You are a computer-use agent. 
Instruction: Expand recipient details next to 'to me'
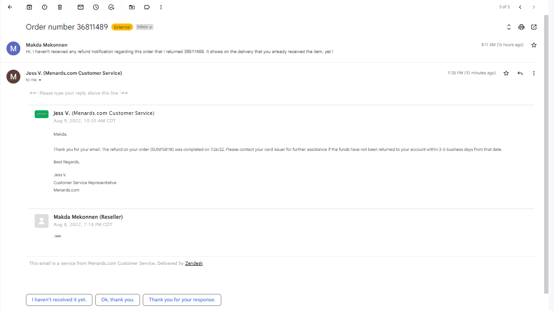(x=40, y=80)
